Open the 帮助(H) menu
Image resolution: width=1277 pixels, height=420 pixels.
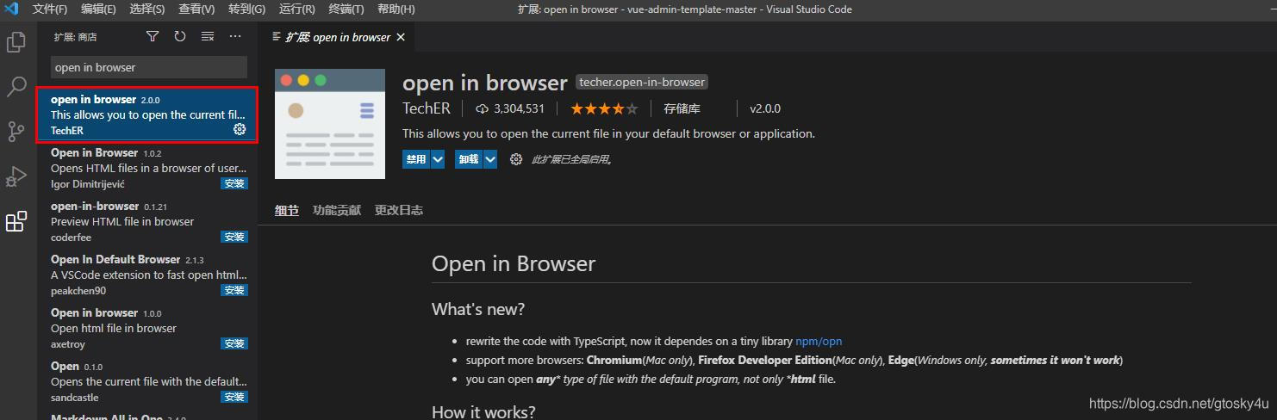(x=396, y=9)
